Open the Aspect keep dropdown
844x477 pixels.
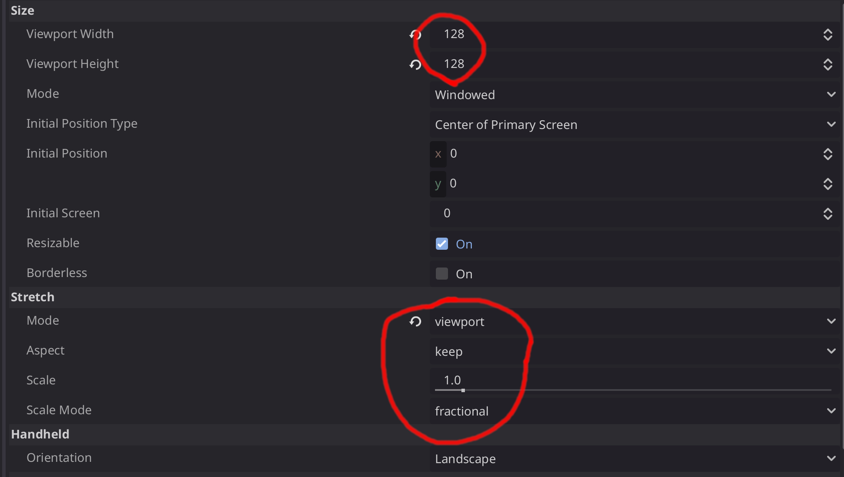pyautogui.click(x=633, y=351)
